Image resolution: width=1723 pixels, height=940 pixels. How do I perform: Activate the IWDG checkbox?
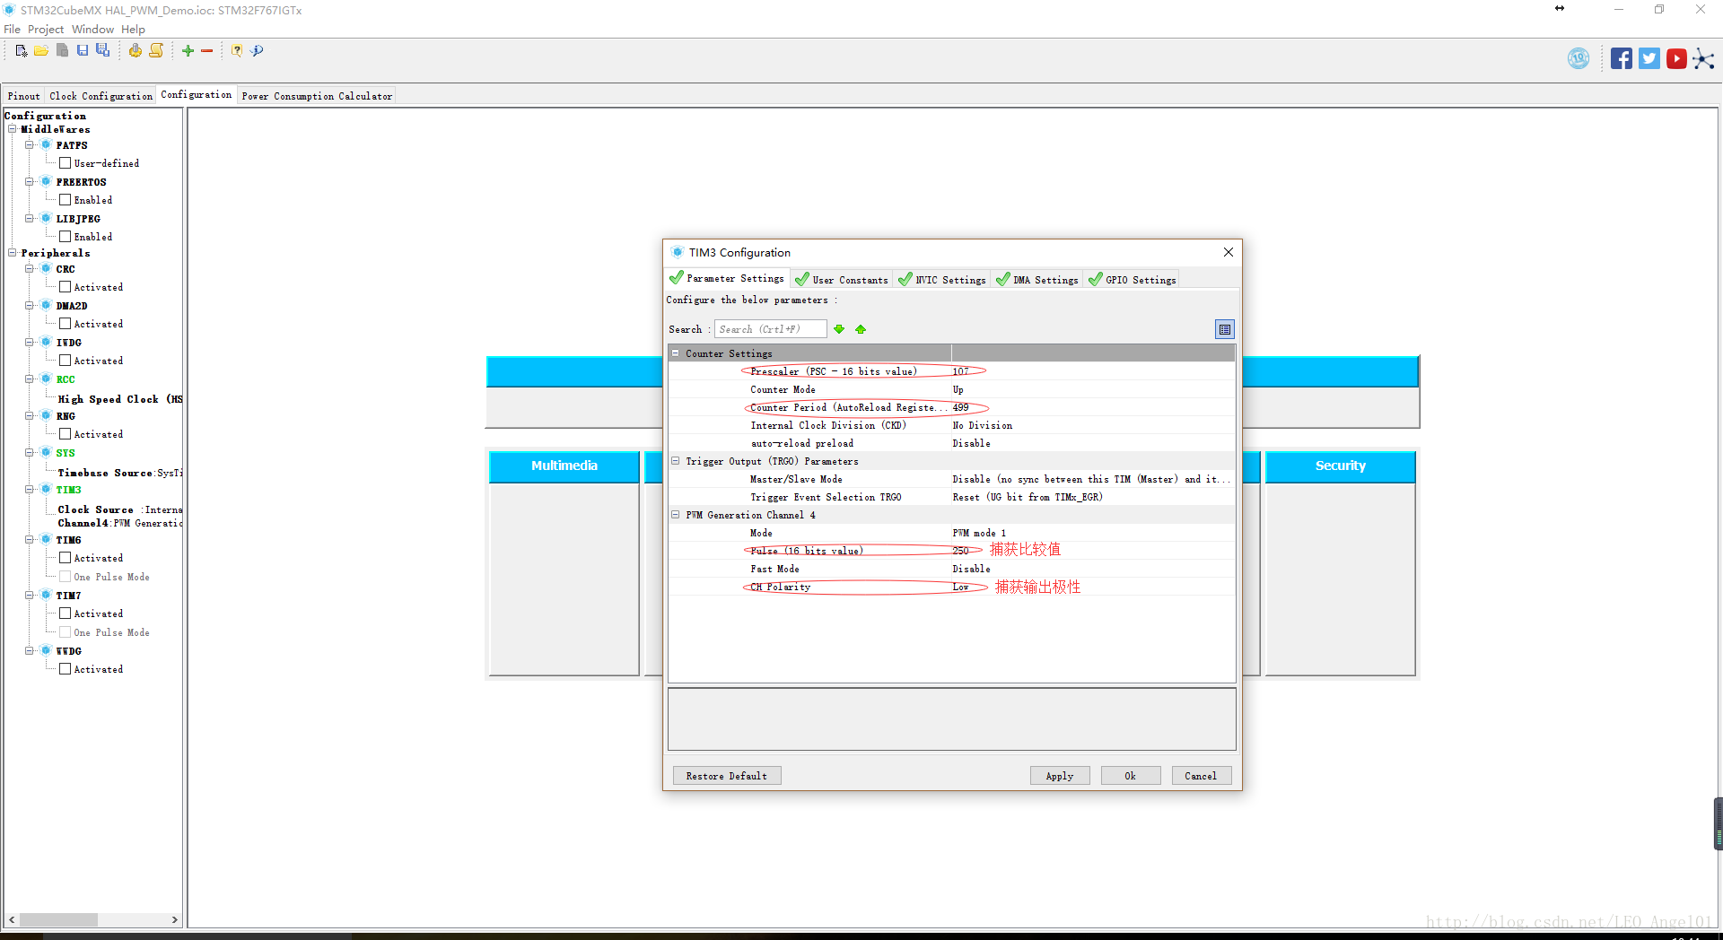pyautogui.click(x=65, y=361)
